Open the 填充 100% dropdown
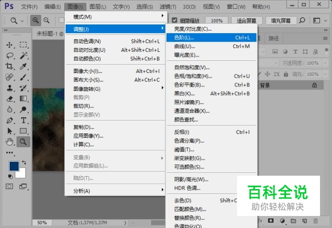This screenshot has width=332, height=228. (325, 74)
